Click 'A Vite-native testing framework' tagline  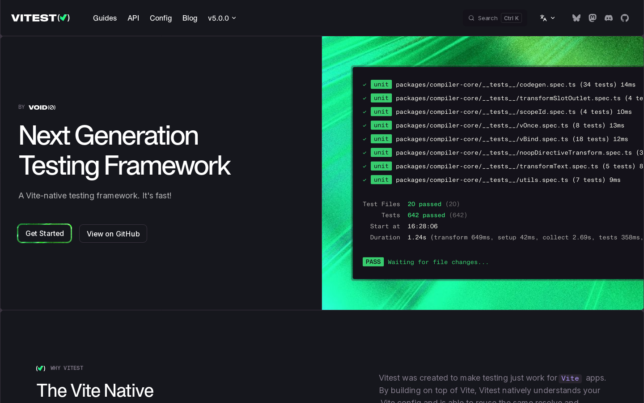coord(95,196)
